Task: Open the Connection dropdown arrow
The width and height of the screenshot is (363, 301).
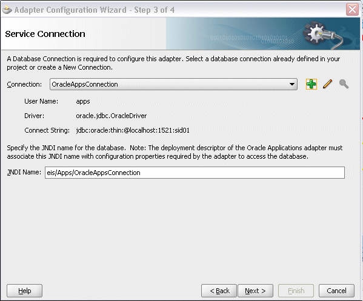Action: 292,84
